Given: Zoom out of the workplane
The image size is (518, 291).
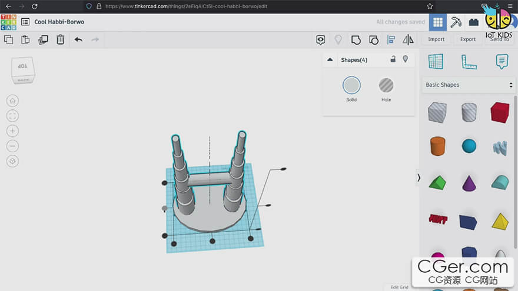Looking at the screenshot, I should [x=12, y=146].
